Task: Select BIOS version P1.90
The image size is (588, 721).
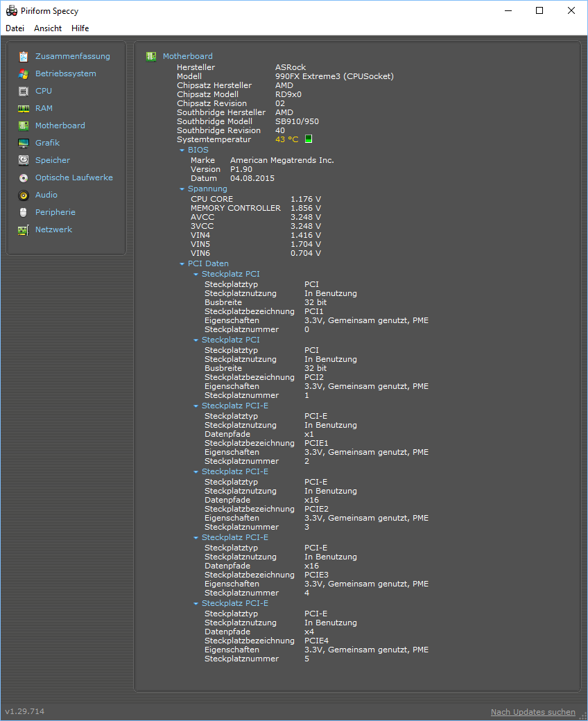Action: (x=241, y=169)
